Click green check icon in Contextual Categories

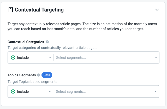(13, 58)
